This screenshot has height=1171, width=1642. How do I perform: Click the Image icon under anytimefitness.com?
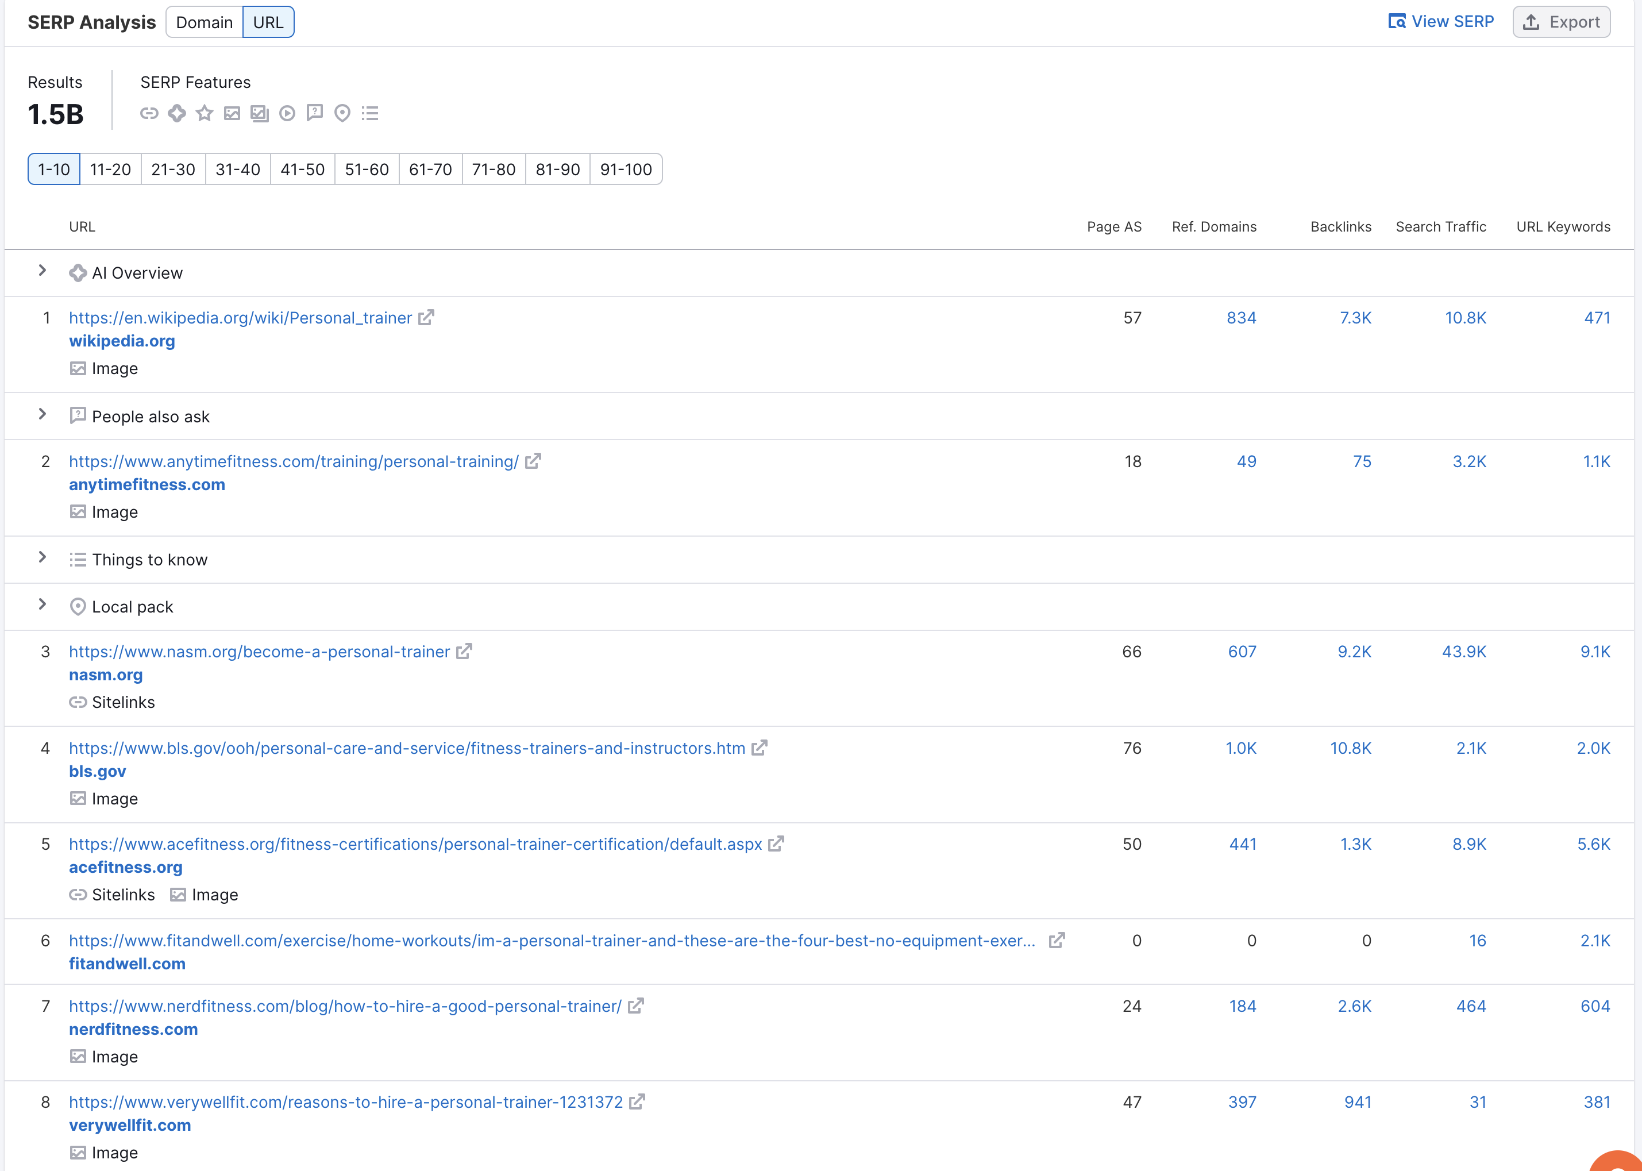tap(78, 512)
